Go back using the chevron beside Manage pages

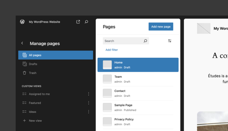coord(22,43)
